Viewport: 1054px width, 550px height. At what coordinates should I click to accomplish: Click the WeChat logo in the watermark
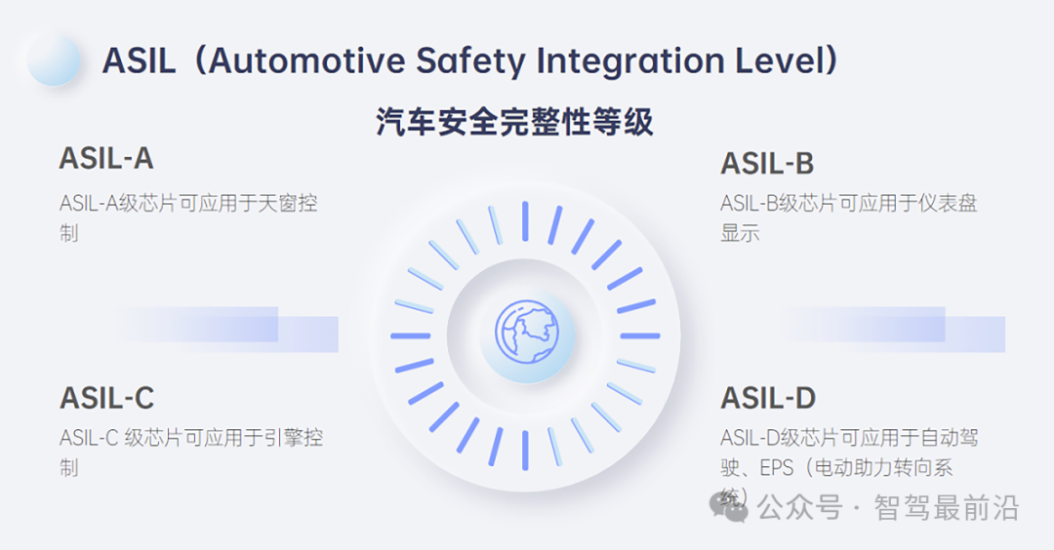coord(729,507)
